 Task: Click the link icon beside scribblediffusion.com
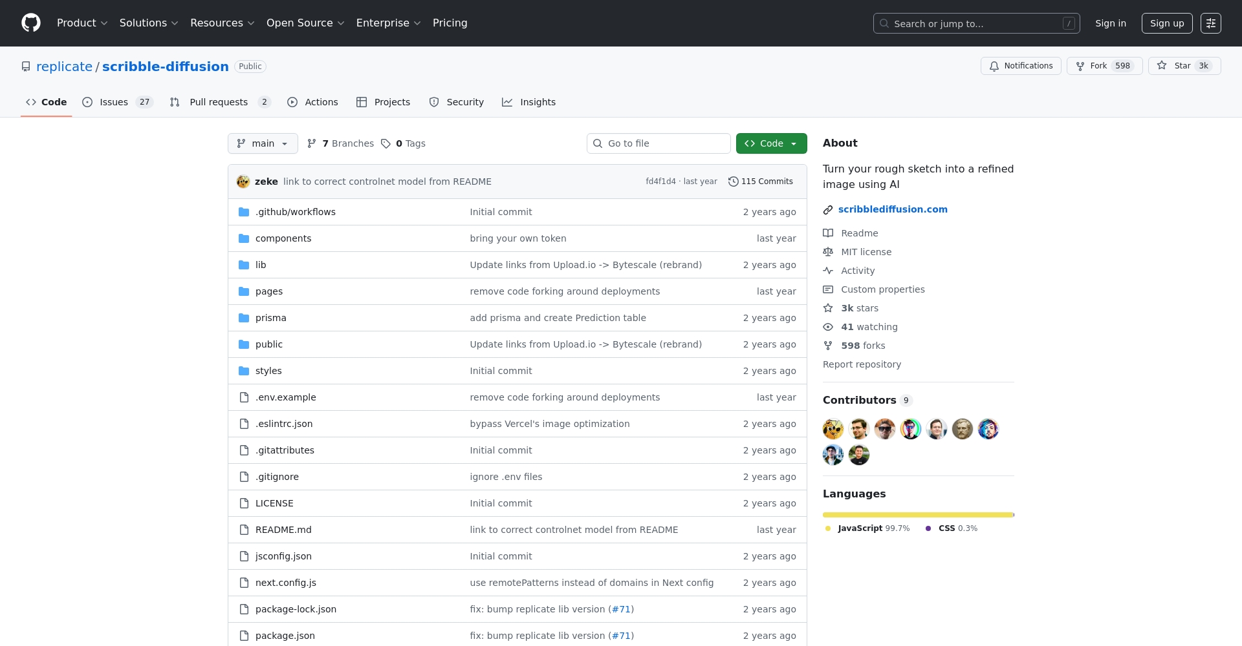tap(828, 210)
